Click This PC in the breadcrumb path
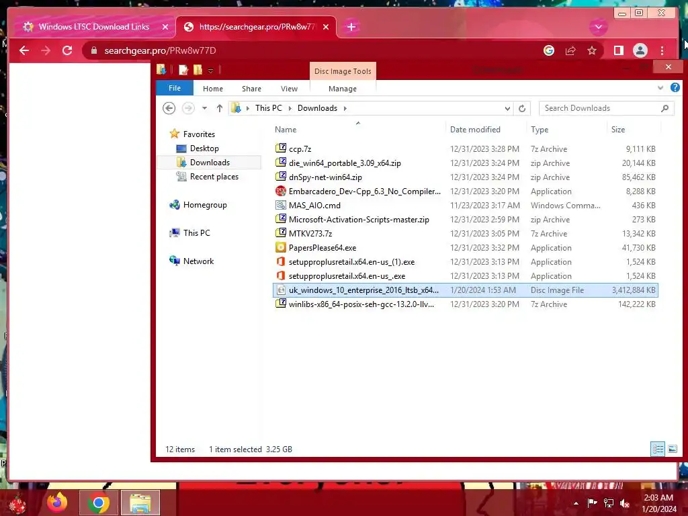This screenshot has height=516, width=688. pyautogui.click(x=269, y=108)
